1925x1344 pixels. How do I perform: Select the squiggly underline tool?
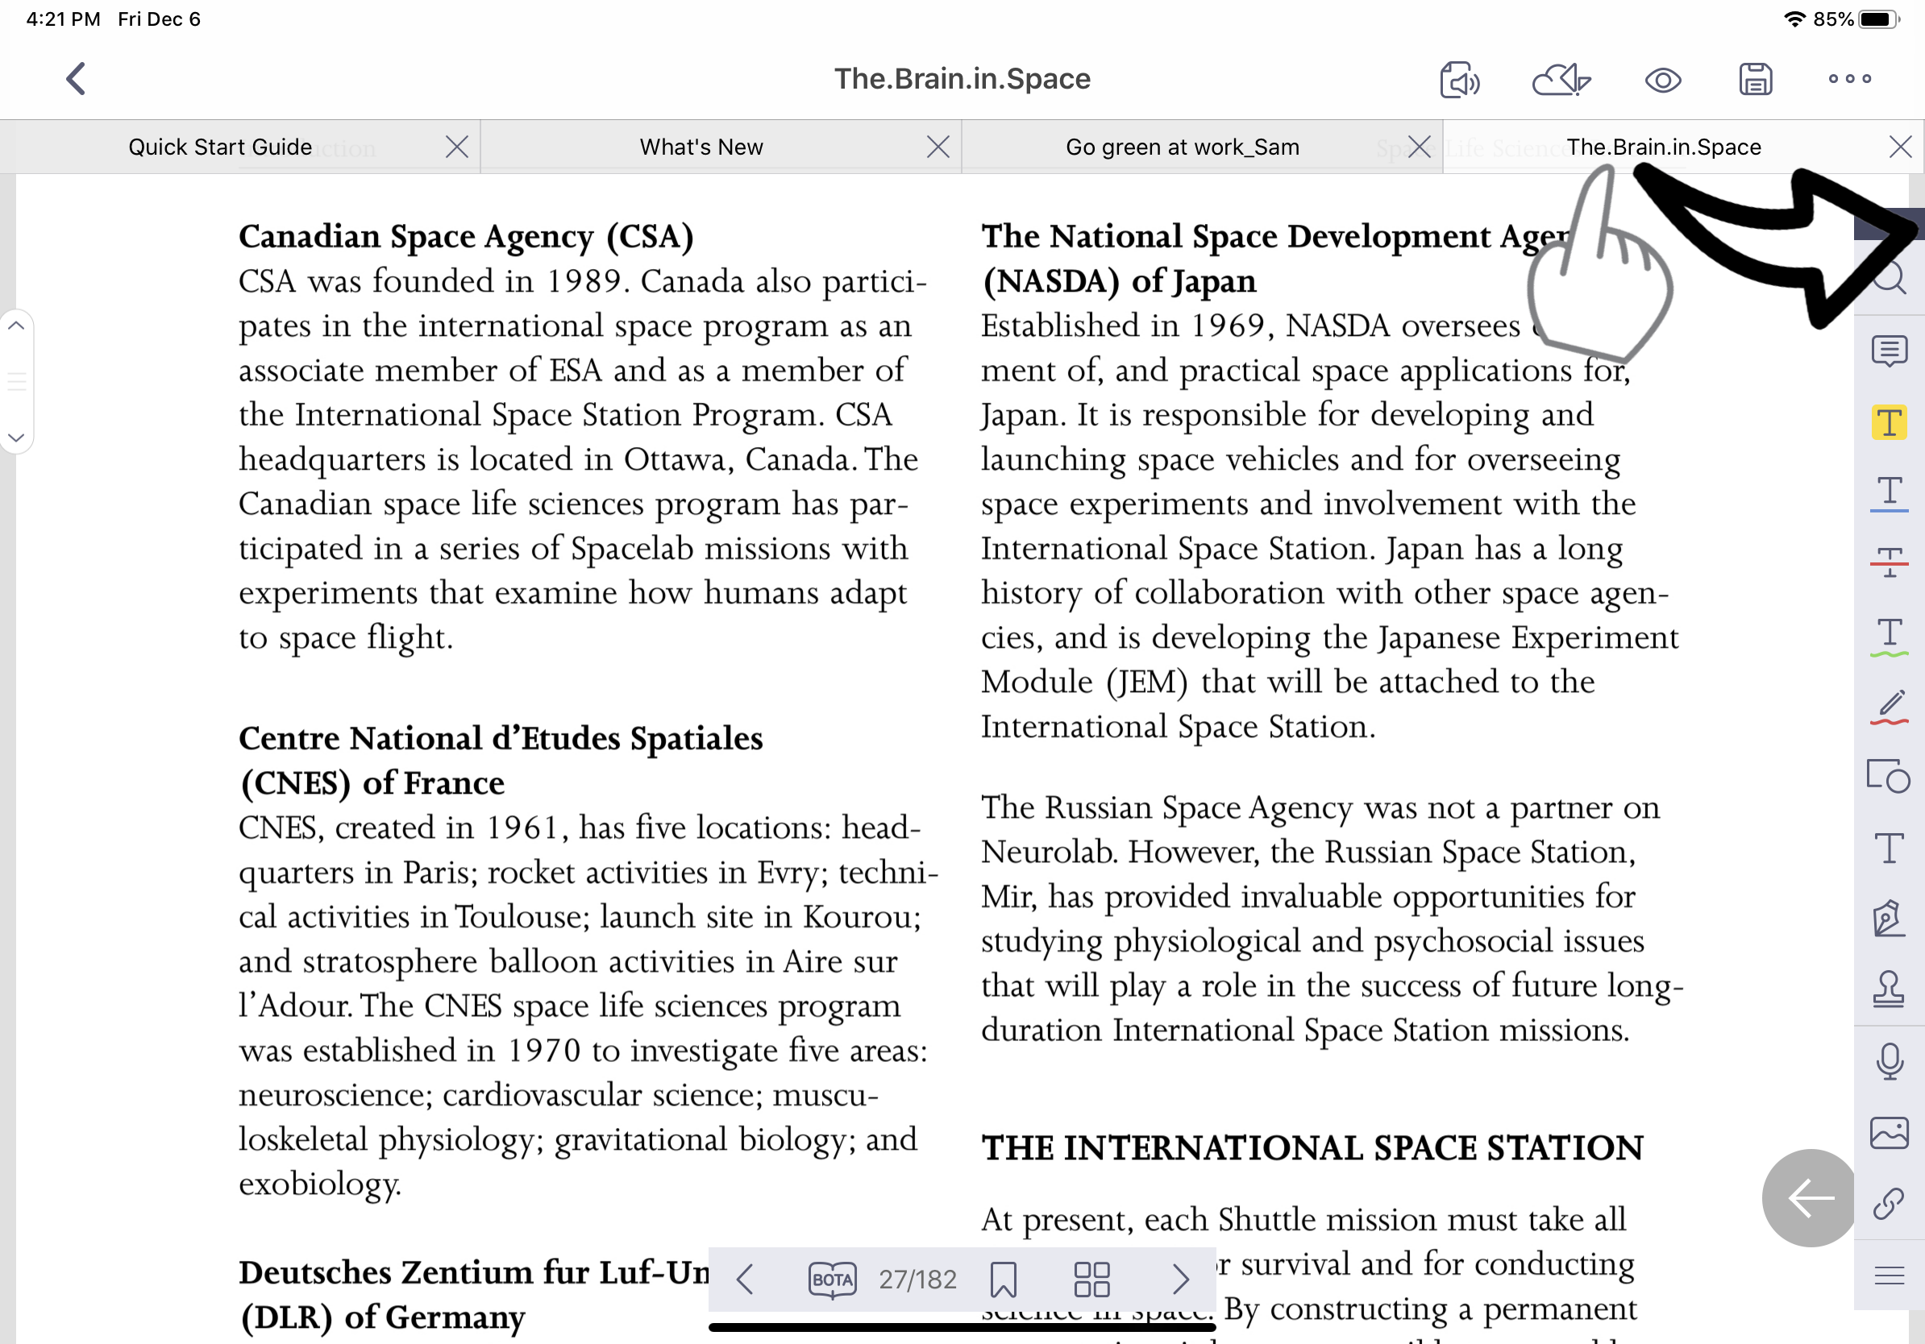pos(1889,637)
